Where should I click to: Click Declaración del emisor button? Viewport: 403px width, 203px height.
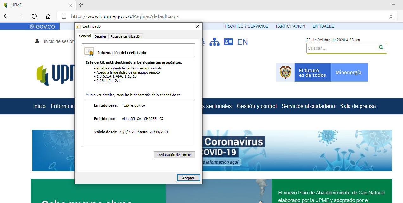[174, 155]
